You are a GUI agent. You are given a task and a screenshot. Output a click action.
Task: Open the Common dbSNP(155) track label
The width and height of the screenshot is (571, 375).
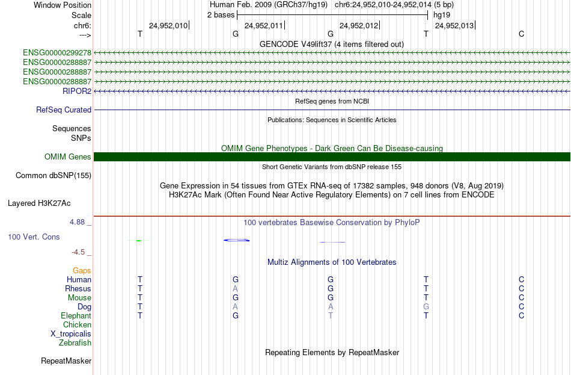[53, 176]
